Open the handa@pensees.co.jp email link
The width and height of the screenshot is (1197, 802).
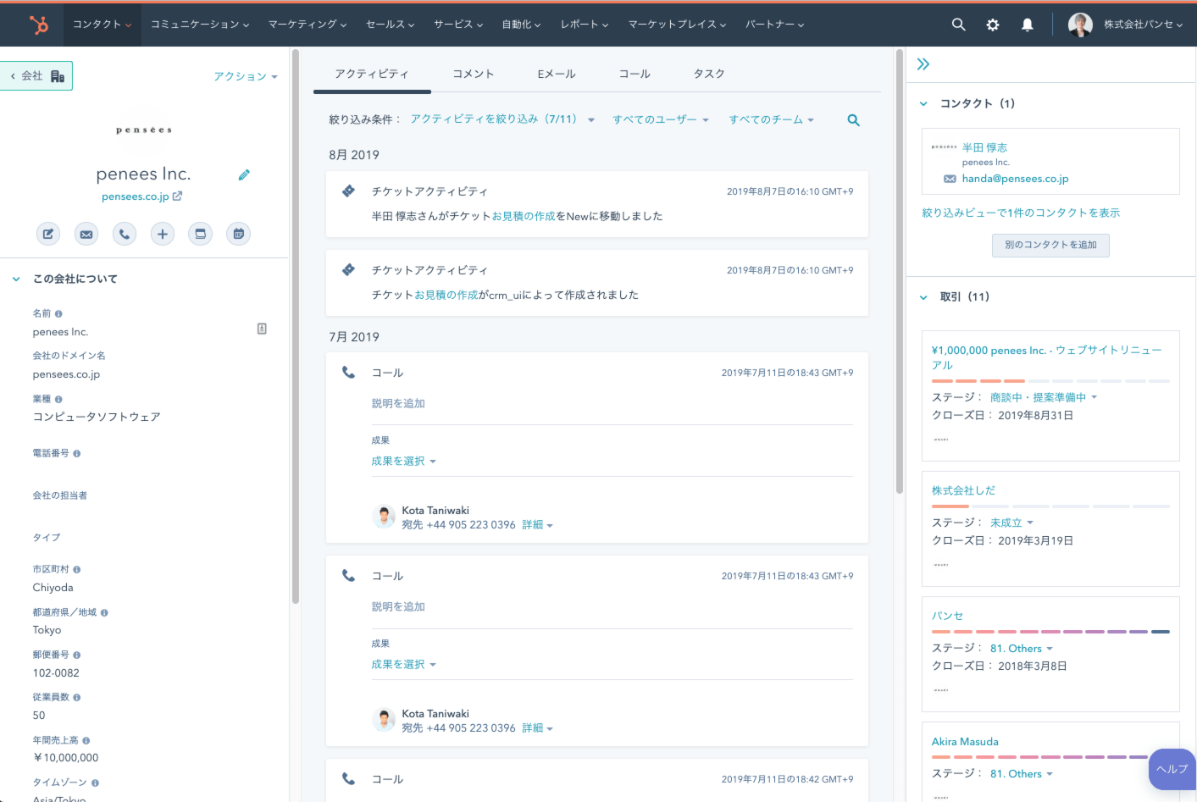(x=1015, y=179)
